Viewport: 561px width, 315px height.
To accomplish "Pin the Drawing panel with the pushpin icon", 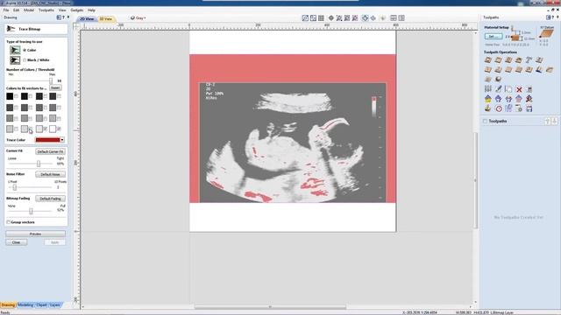I will coord(68,17).
